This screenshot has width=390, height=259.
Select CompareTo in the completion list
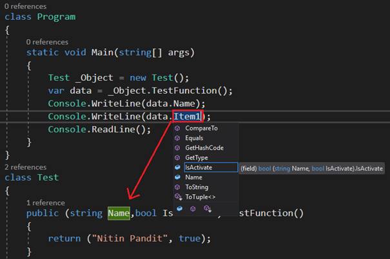click(x=201, y=129)
